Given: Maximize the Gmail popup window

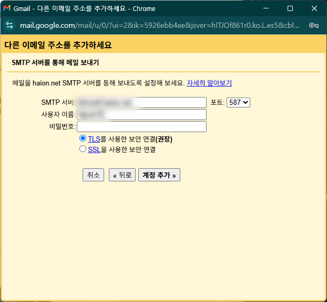Looking at the screenshot, I should 290,8.
